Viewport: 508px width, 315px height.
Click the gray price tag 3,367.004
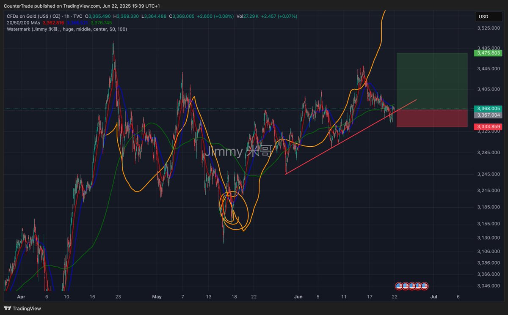489,115
